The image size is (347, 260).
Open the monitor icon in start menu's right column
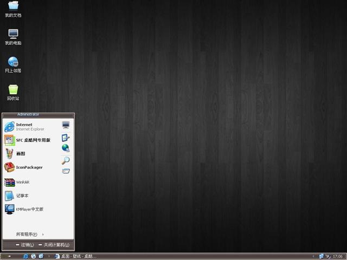(x=66, y=125)
